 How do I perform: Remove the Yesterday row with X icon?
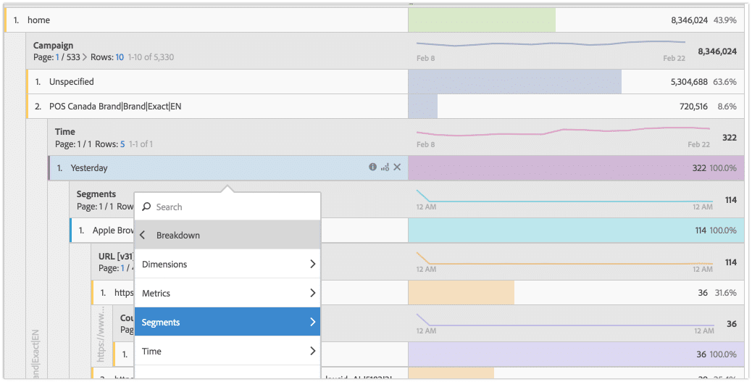[396, 167]
